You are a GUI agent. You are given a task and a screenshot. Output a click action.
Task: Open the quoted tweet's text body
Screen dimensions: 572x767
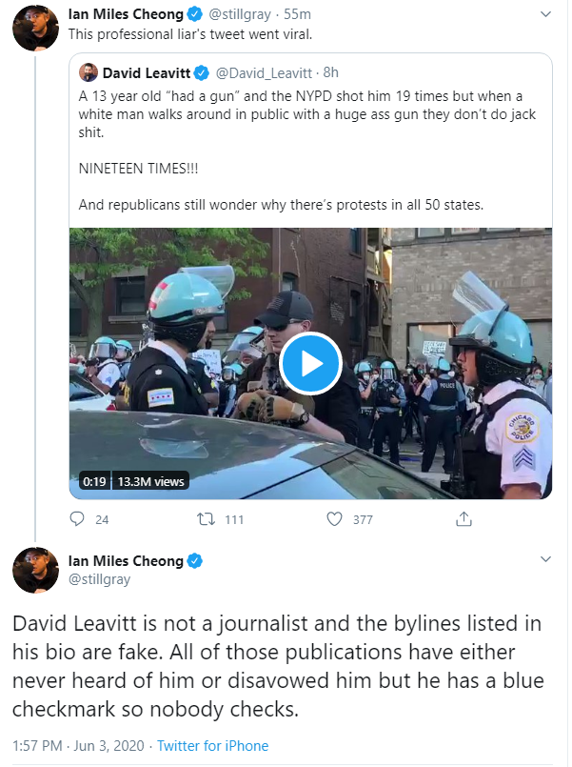coord(306,151)
